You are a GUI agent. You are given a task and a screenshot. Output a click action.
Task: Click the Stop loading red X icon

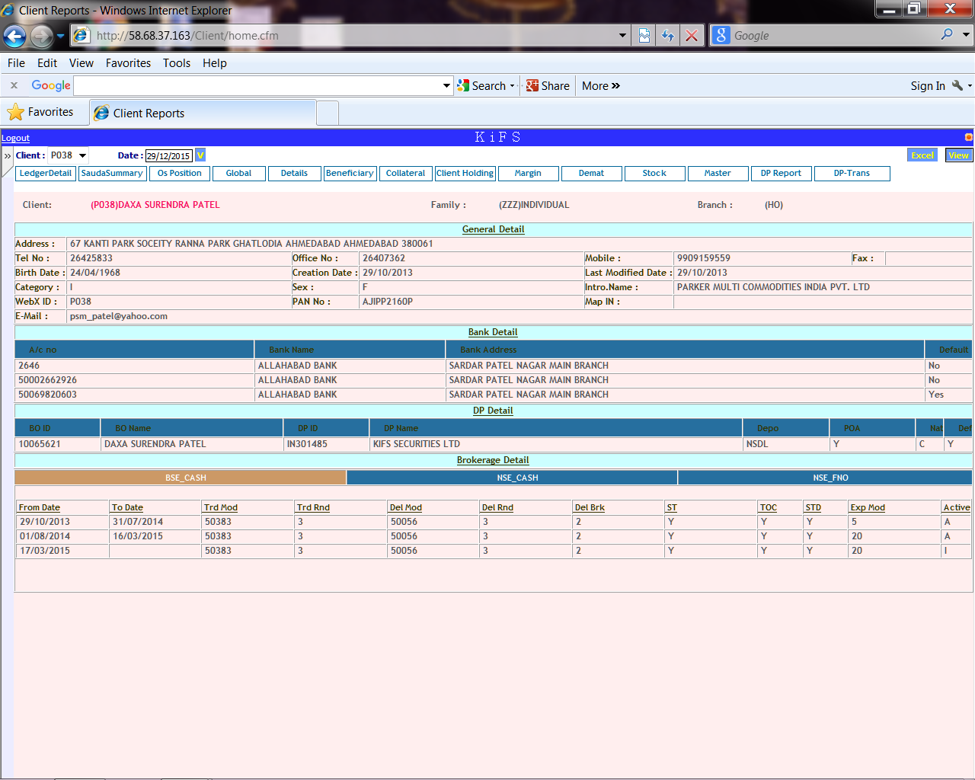(x=691, y=36)
